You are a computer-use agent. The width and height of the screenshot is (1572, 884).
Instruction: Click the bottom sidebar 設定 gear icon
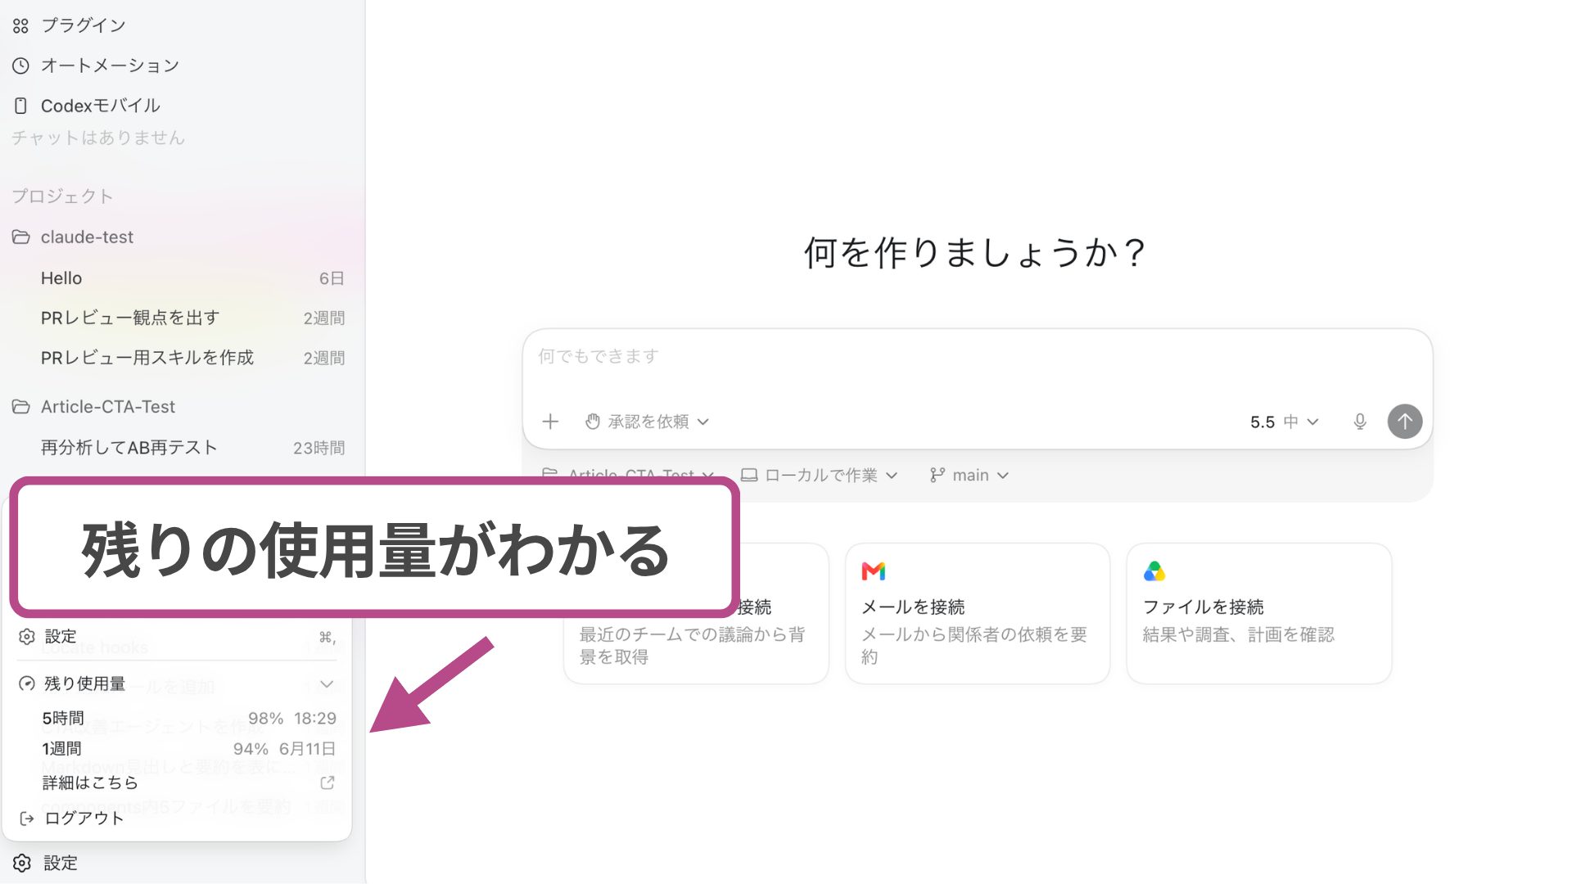coord(22,863)
